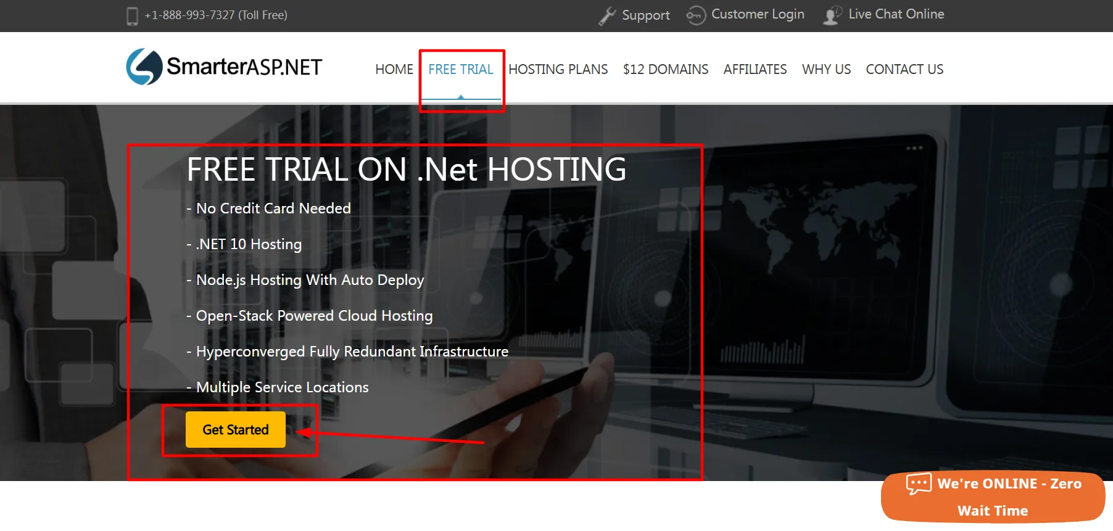Click the Customer Login key icon
This screenshot has width=1113, height=531.
(696, 15)
